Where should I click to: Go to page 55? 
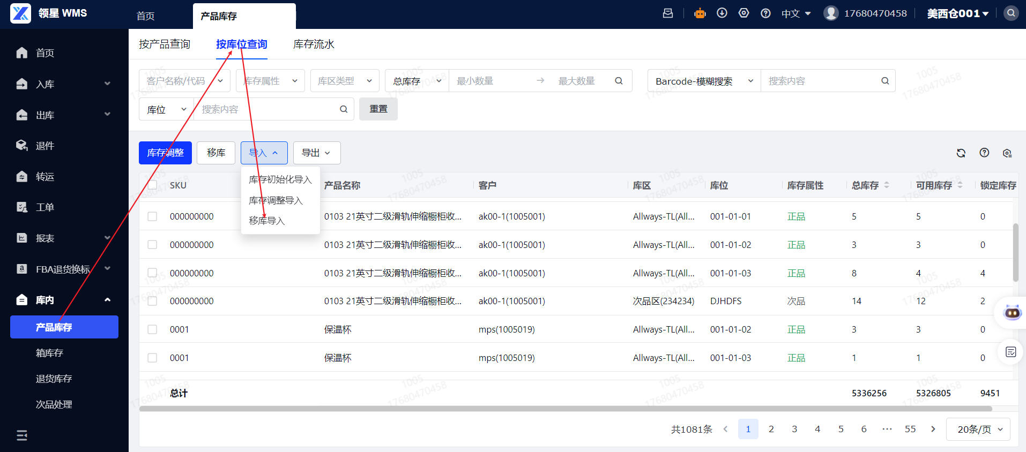910,429
